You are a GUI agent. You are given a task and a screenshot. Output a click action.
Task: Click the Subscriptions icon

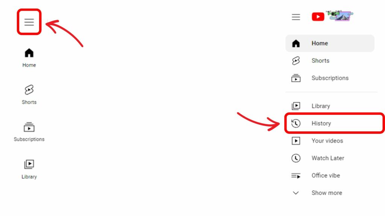coord(29,127)
